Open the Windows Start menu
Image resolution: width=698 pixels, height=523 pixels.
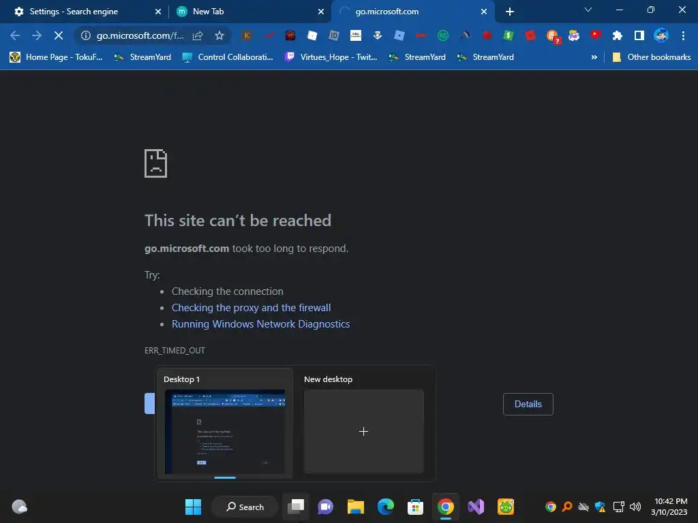click(x=193, y=507)
